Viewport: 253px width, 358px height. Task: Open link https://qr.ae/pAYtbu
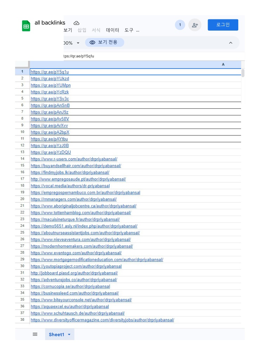[49, 139]
